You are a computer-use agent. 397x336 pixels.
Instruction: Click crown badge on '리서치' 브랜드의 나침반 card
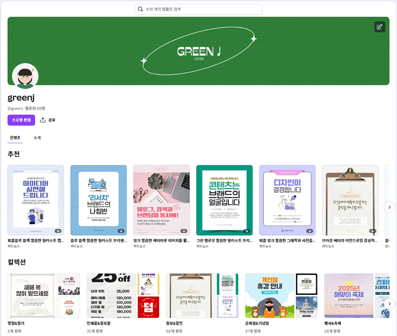tap(121, 231)
